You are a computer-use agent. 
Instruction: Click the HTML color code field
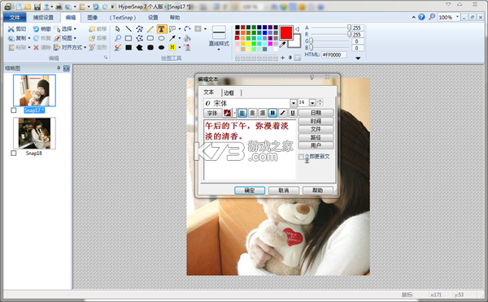(333, 55)
